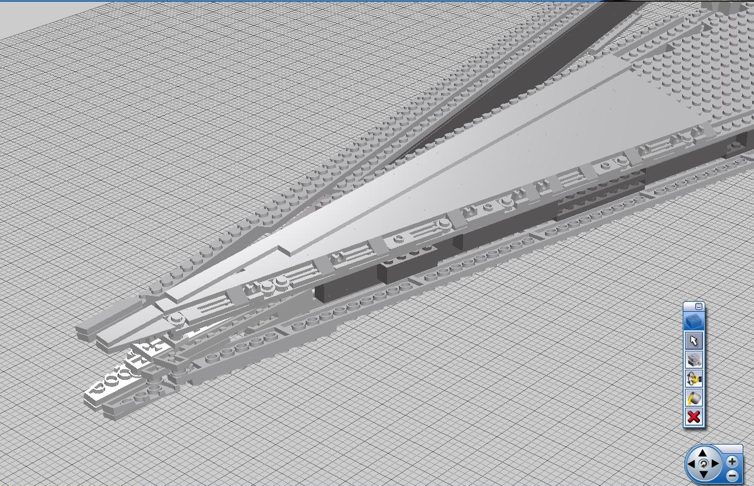Collapse the tool palette with the minimize button
Viewport: 754px width, 486px height.
pos(699,306)
